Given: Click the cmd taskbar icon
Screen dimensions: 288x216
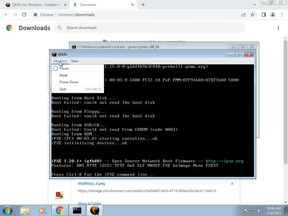Looking at the screenshot, I should (x=77, y=210).
